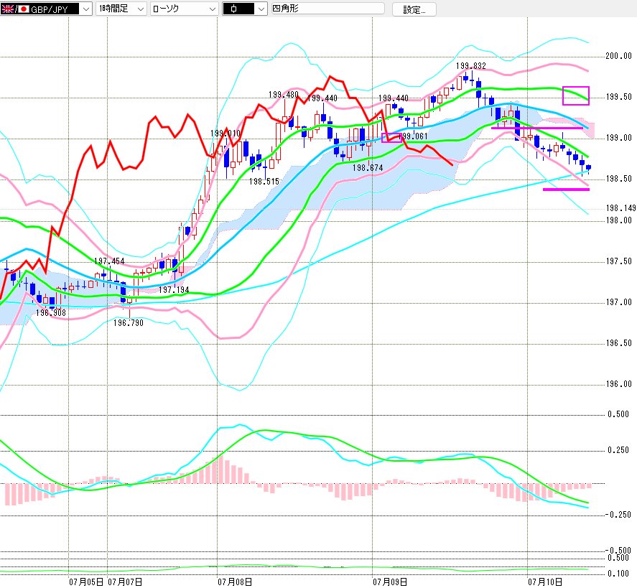The height and width of the screenshot is (588, 637).
Task: Click the 0.250 MACD axis label
Action: 618,450
